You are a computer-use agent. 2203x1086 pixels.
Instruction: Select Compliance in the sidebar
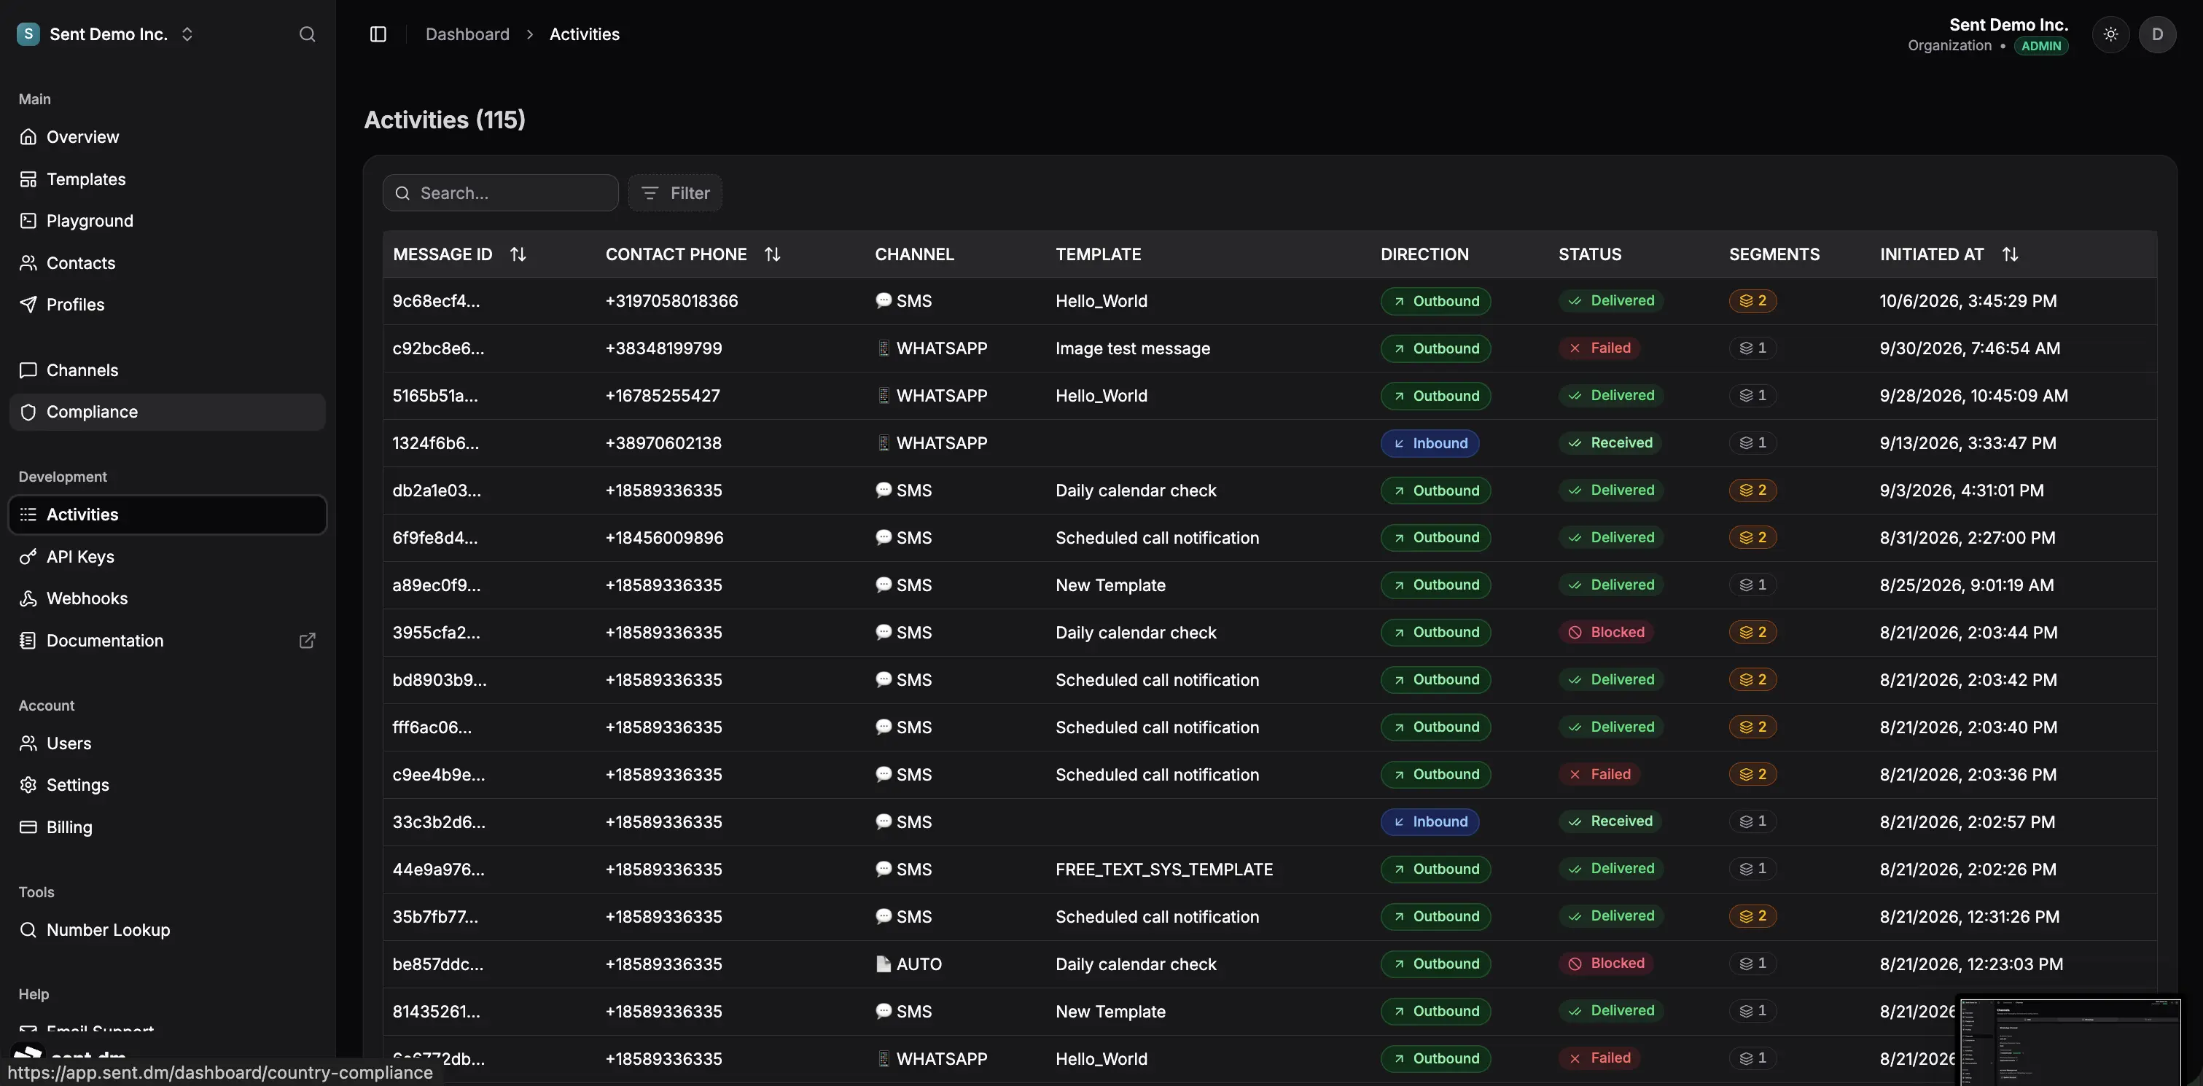(x=168, y=411)
